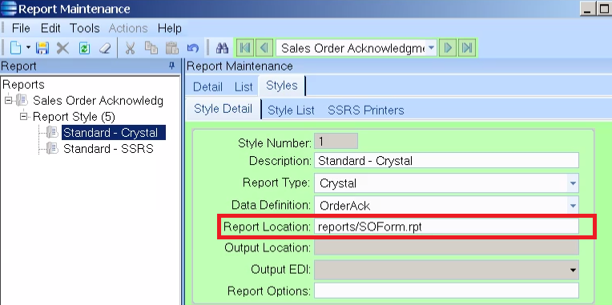Open the New button dropdown arrow

(x=28, y=48)
